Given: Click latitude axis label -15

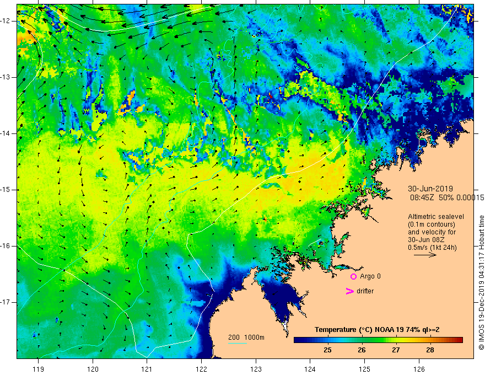Looking at the screenshot, I should click(6, 190).
